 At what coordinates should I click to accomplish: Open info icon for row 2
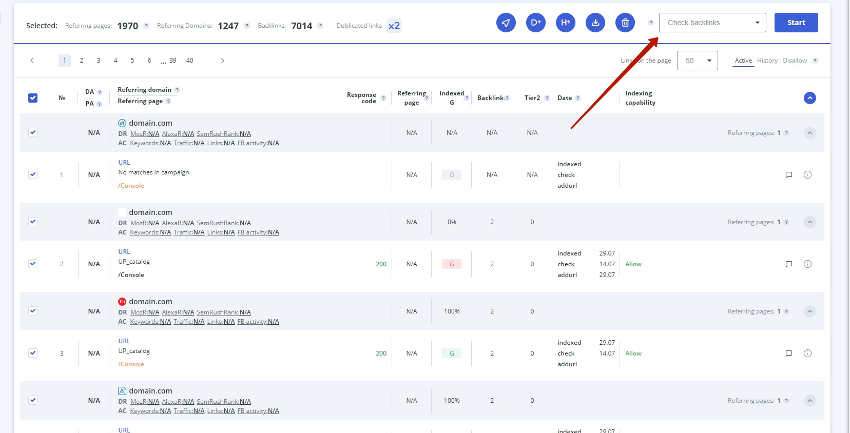(x=807, y=264)
